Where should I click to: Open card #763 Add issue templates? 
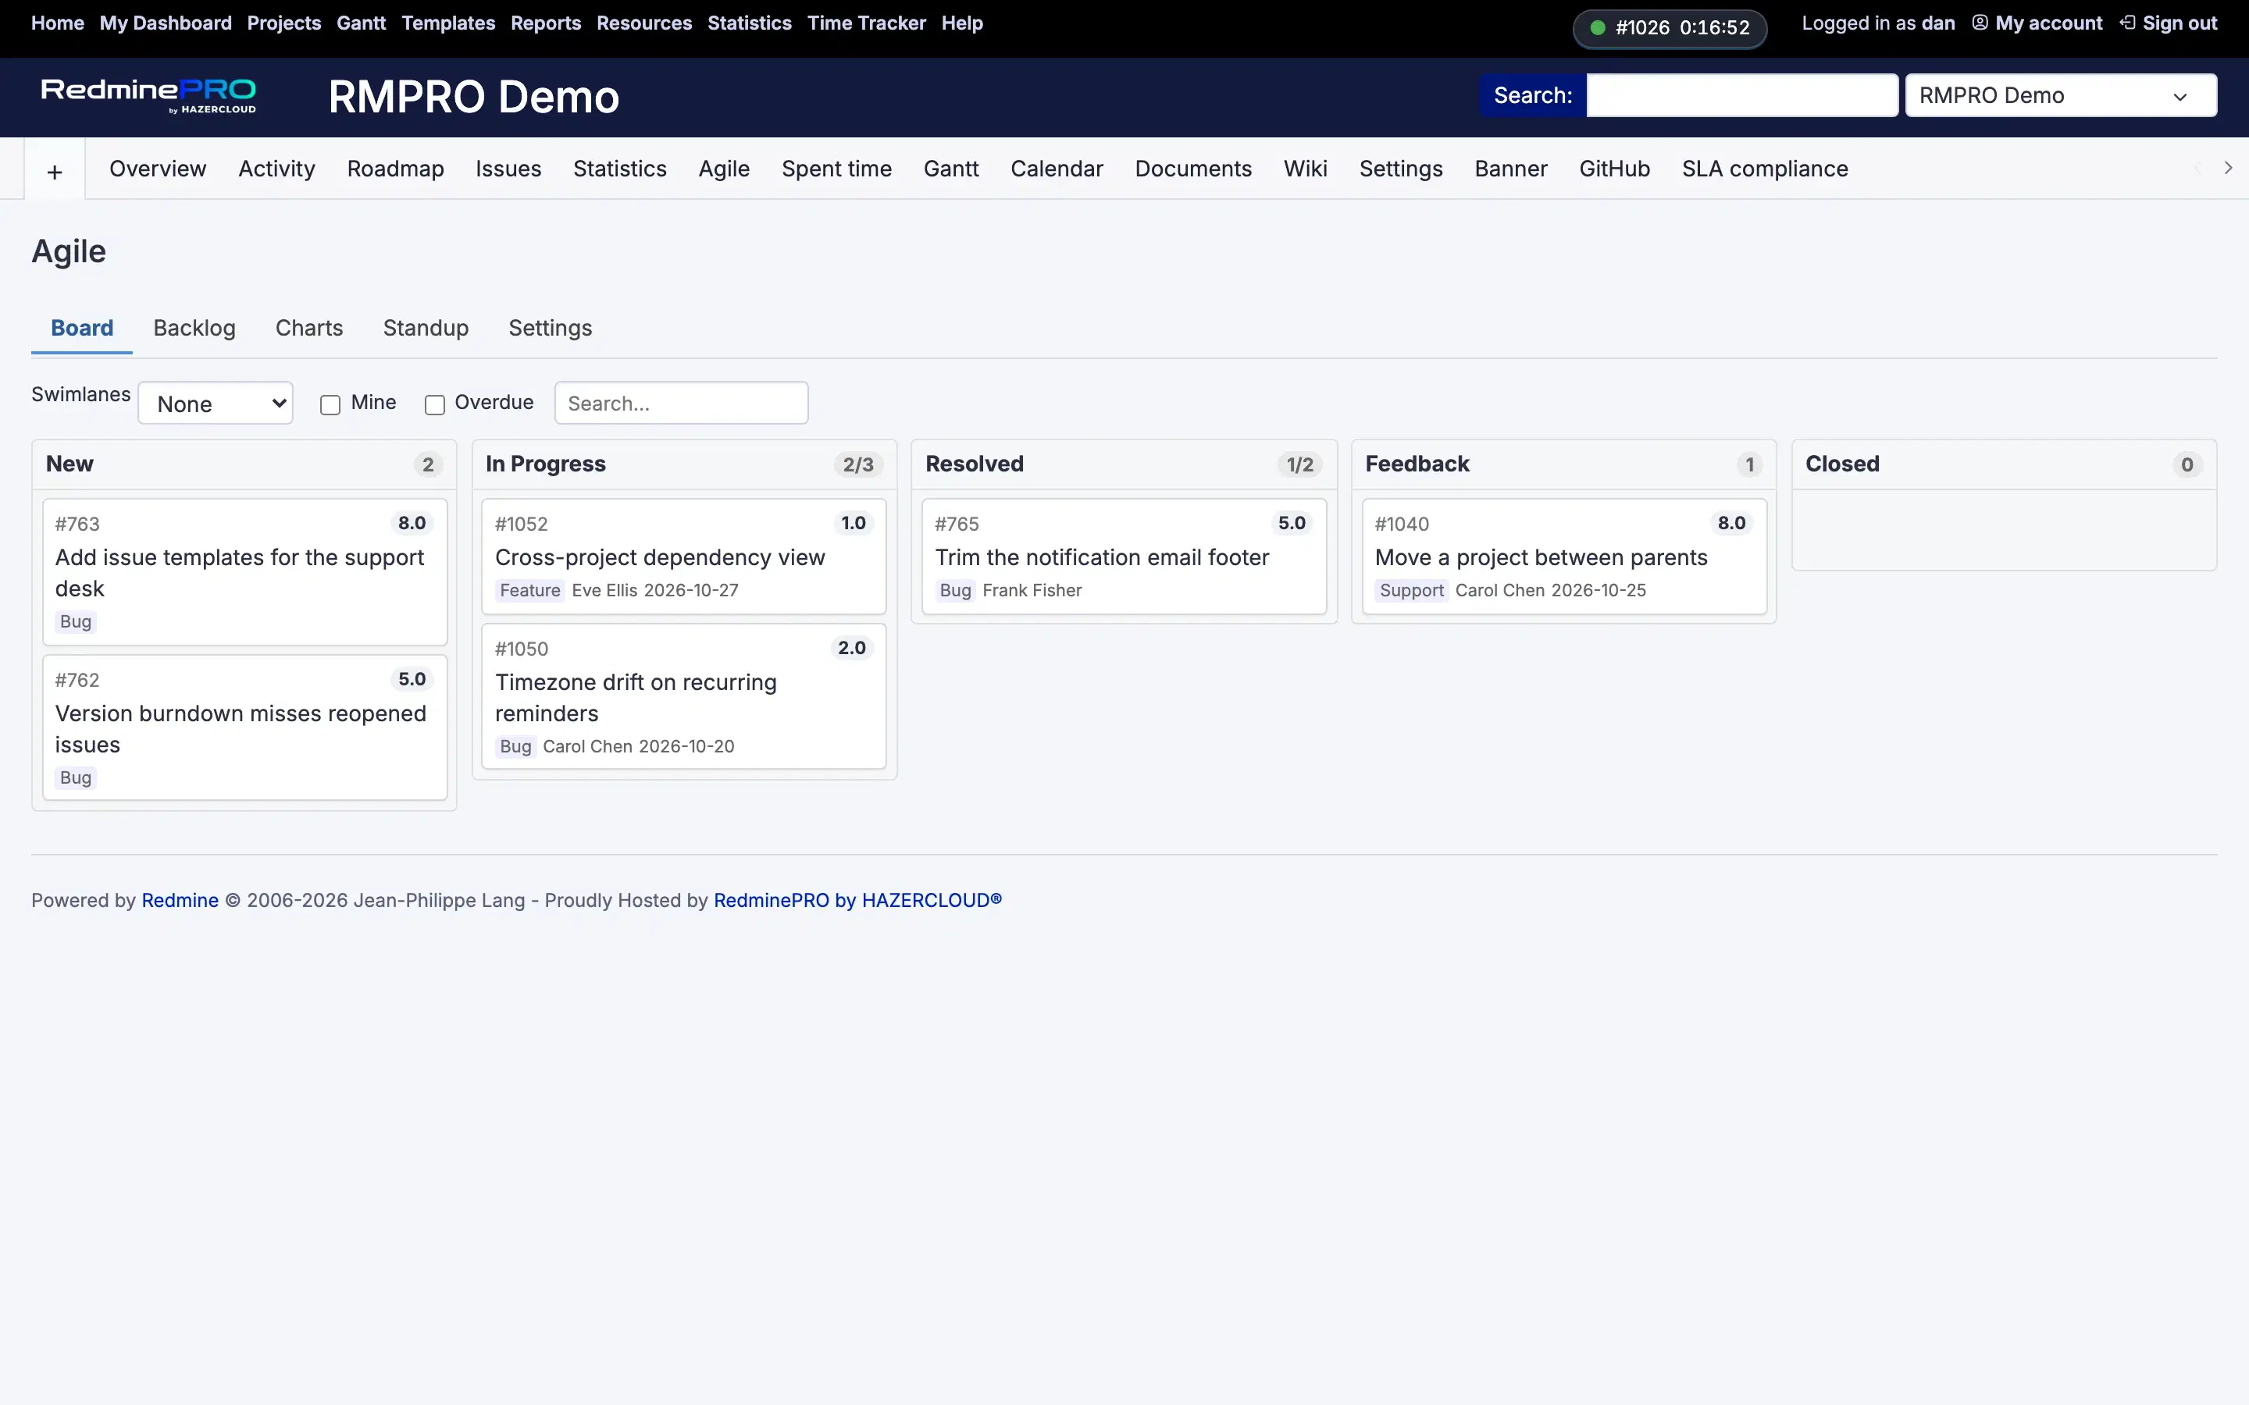(245, 572)
